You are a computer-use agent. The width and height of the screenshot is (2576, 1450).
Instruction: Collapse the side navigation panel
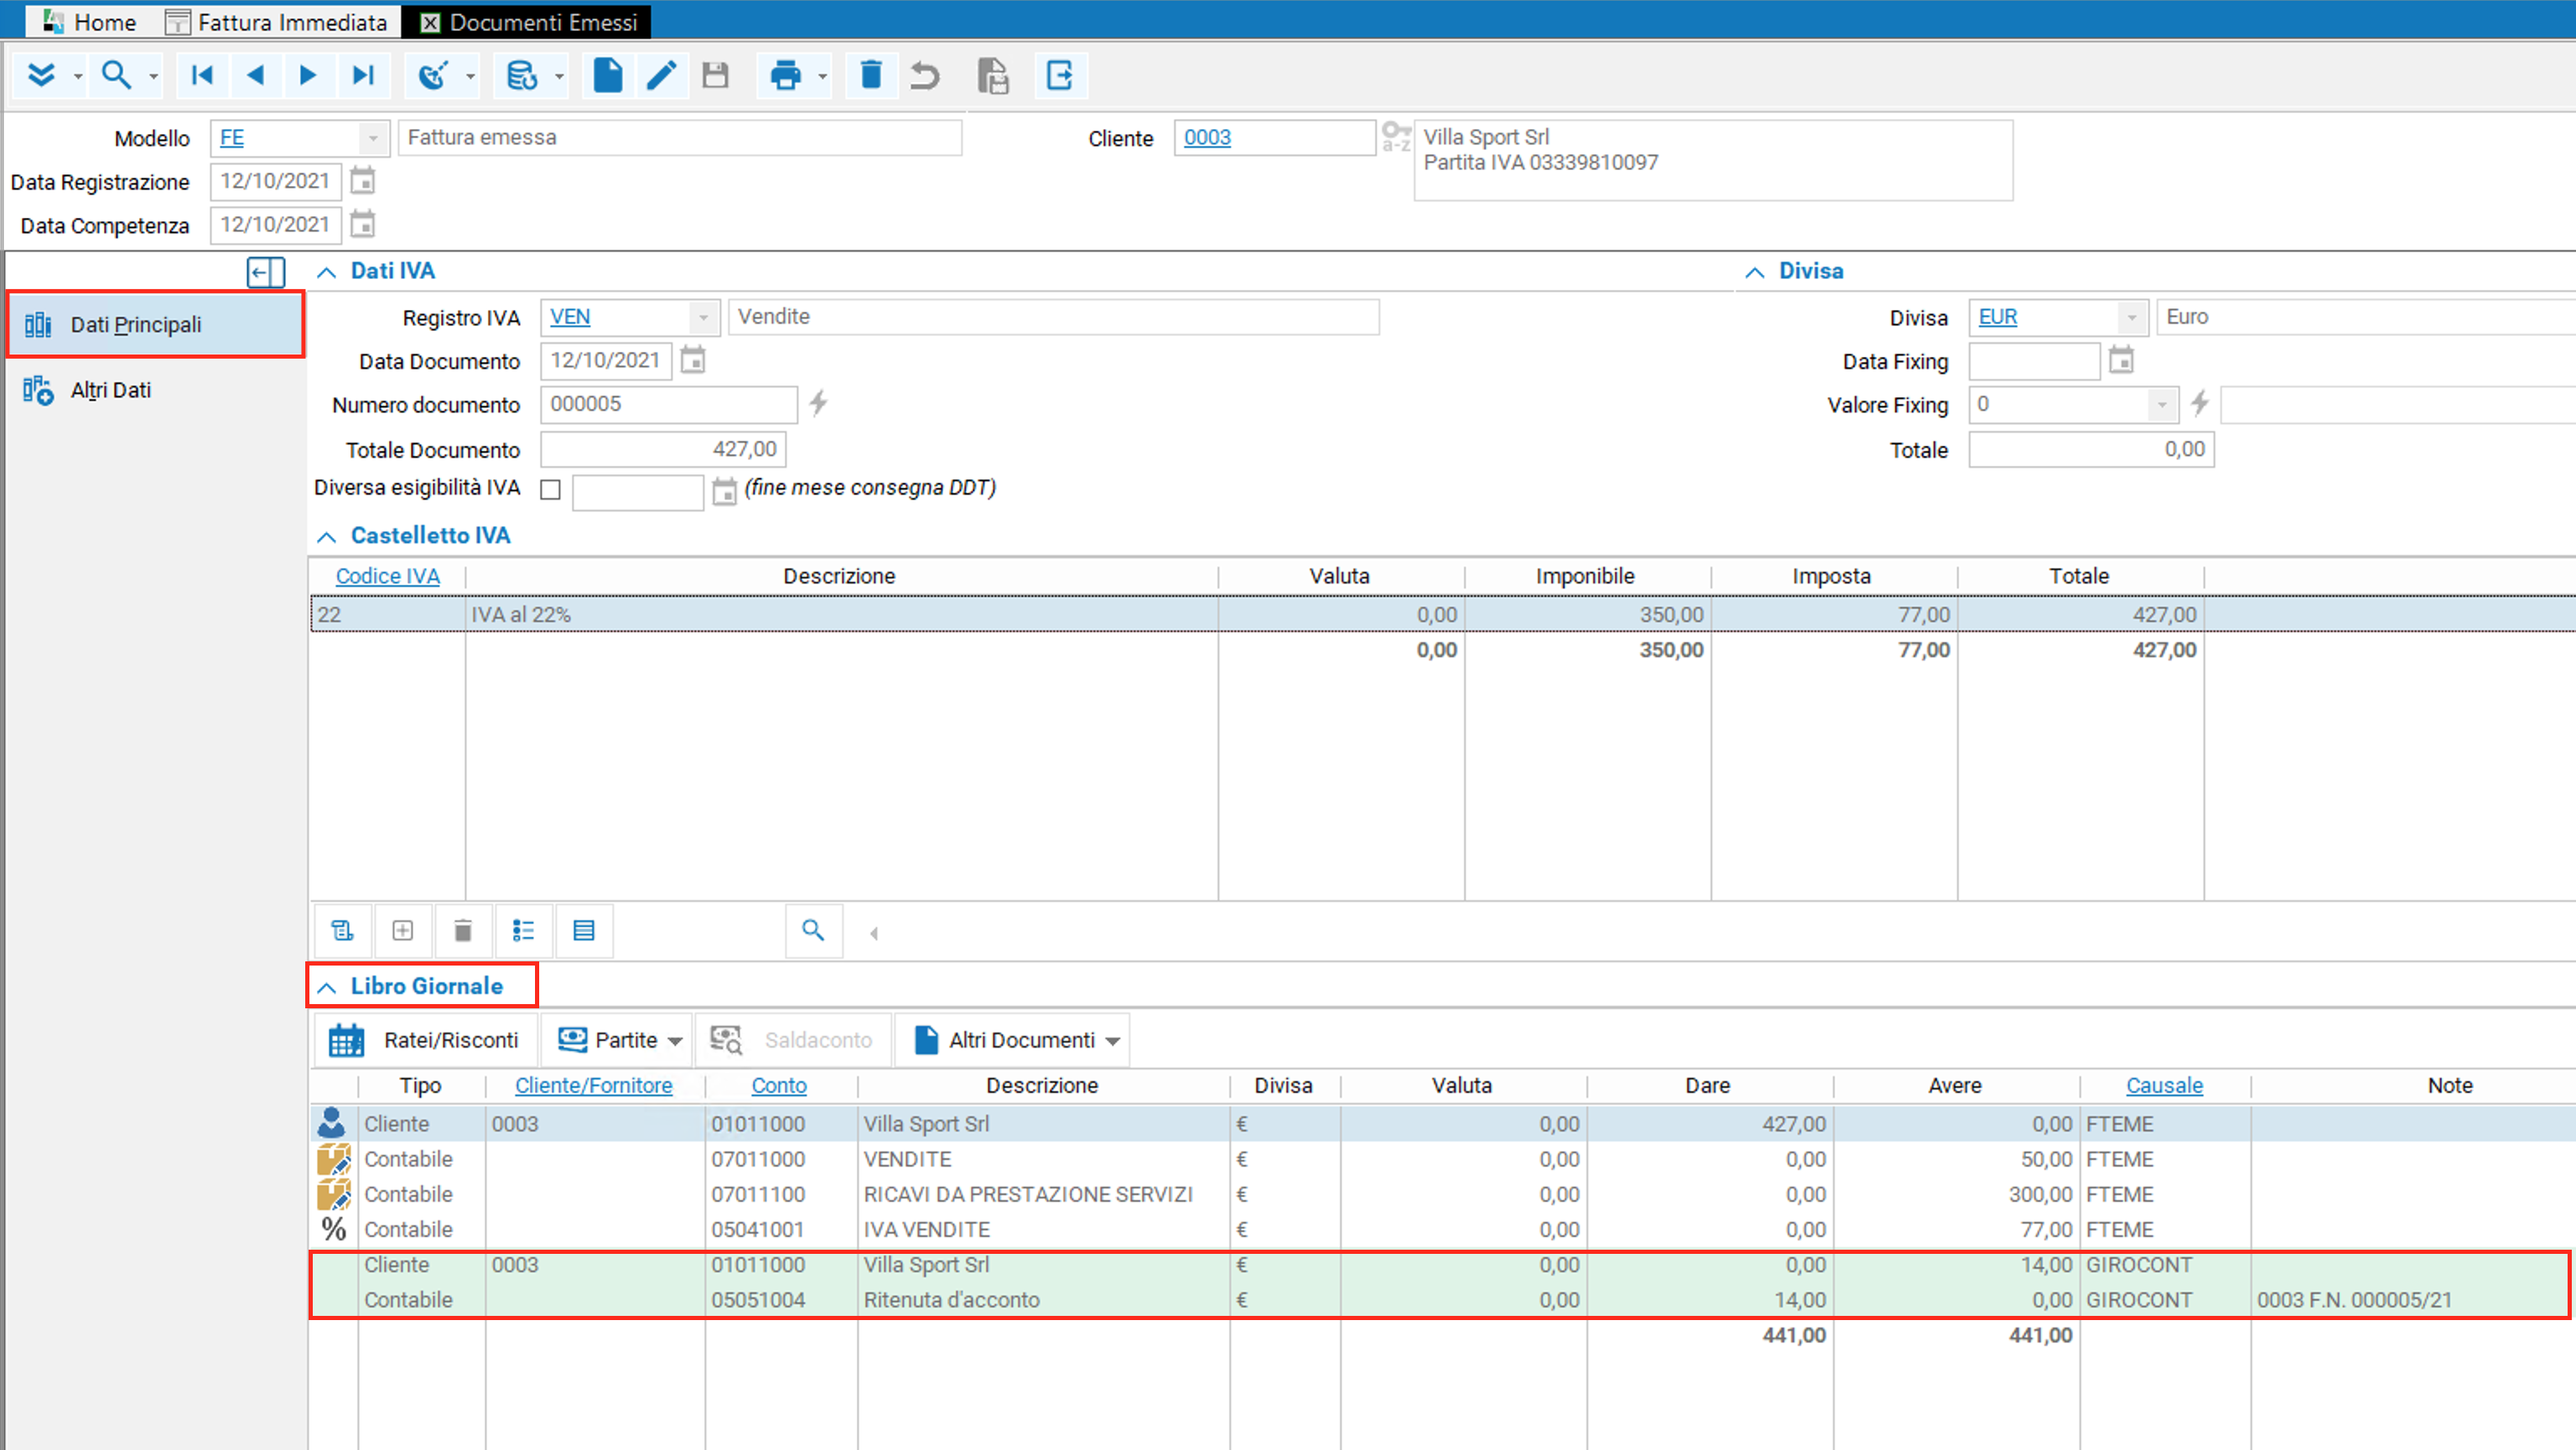pyautogui.click(x=266, y=272)
